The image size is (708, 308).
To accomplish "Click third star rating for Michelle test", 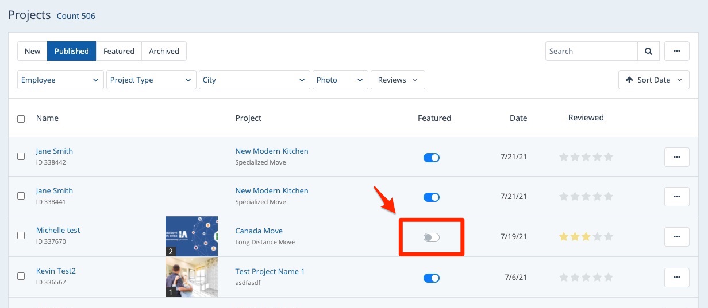I will (586, 236).
